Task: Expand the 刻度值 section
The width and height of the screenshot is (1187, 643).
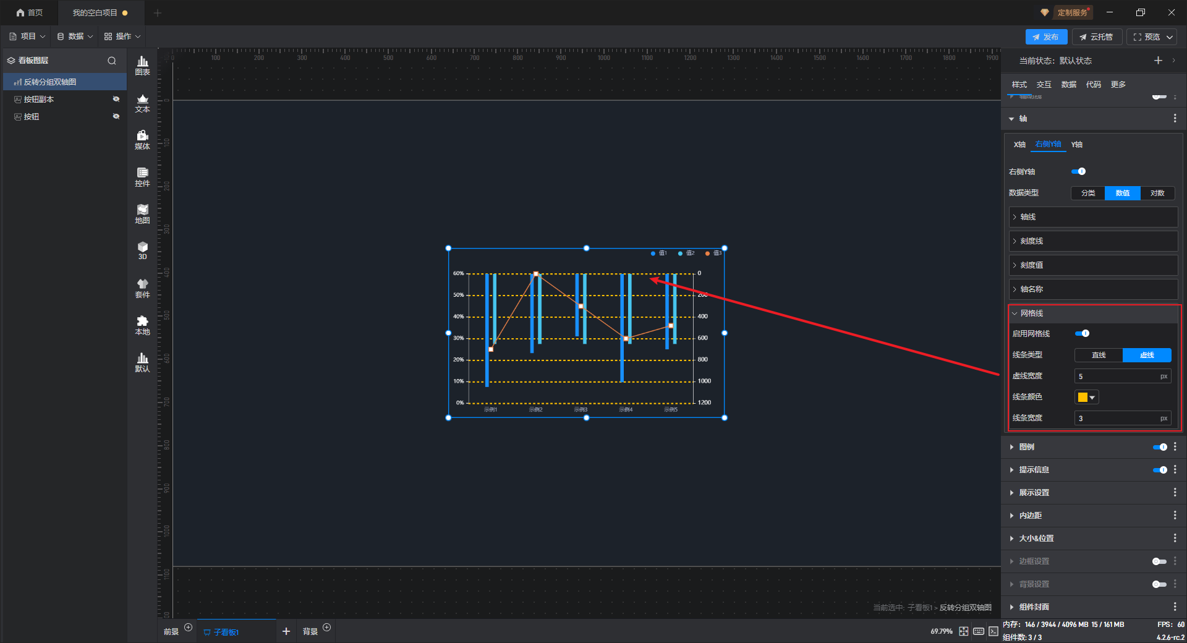Action: coord(1092,265)
